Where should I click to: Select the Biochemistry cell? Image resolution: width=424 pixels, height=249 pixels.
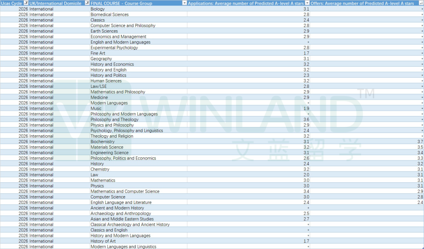[x=139, y=142]
